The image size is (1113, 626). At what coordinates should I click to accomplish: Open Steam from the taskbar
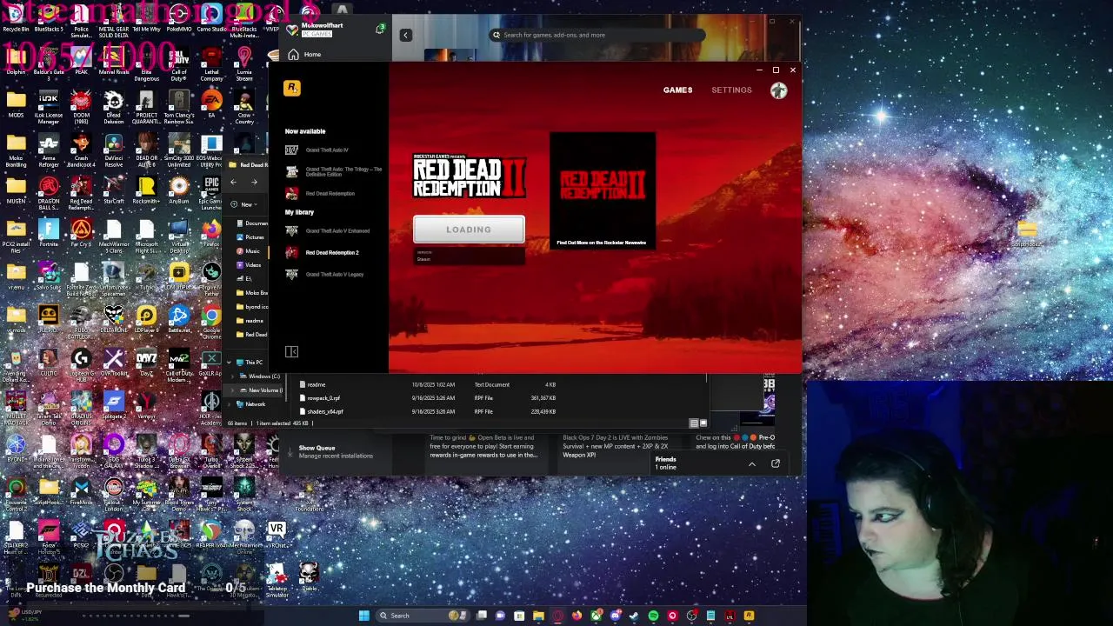pyautogui.click(x=634, y=616)
